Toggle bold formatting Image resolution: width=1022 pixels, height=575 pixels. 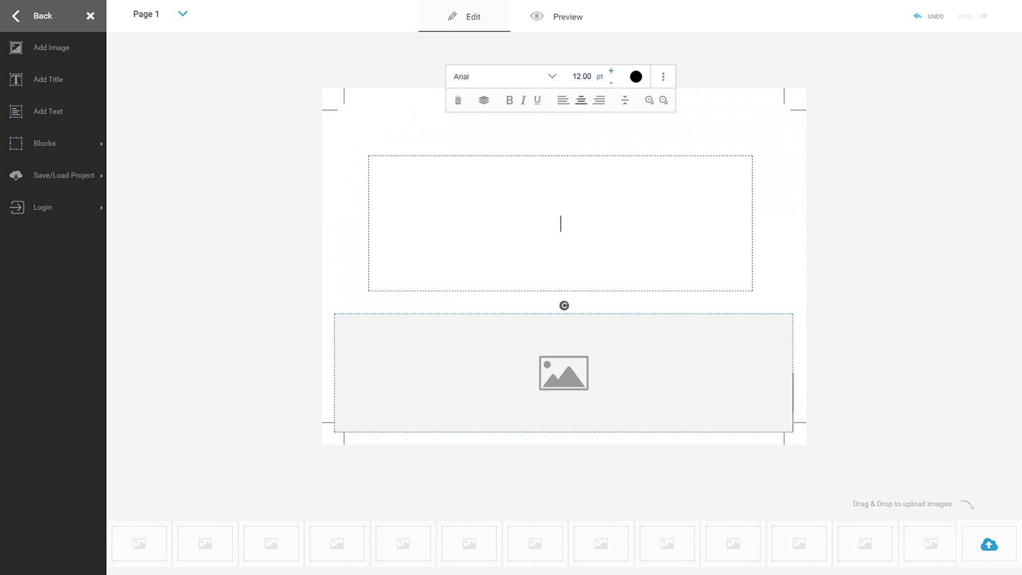tap(509, 100)
